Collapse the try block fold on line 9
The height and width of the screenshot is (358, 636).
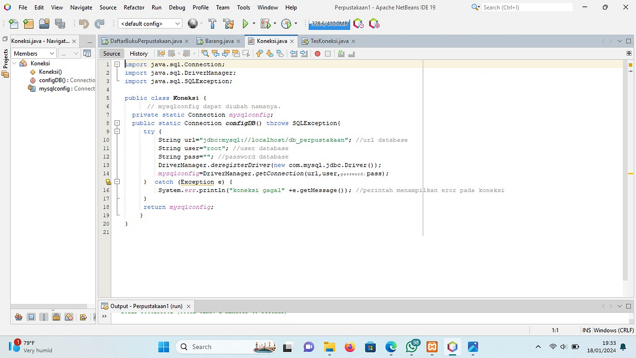tap(118, 132)
